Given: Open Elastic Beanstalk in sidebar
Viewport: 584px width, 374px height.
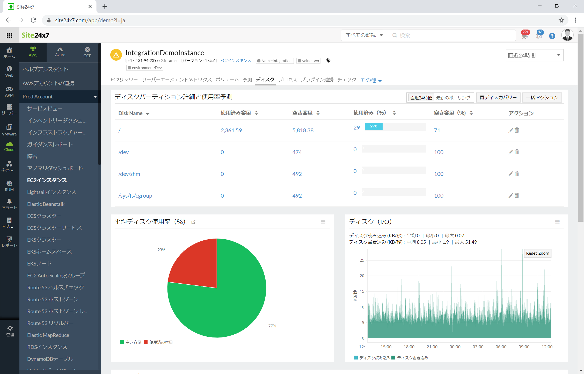Looking at the screenshot, I should [x=46, y=204].
